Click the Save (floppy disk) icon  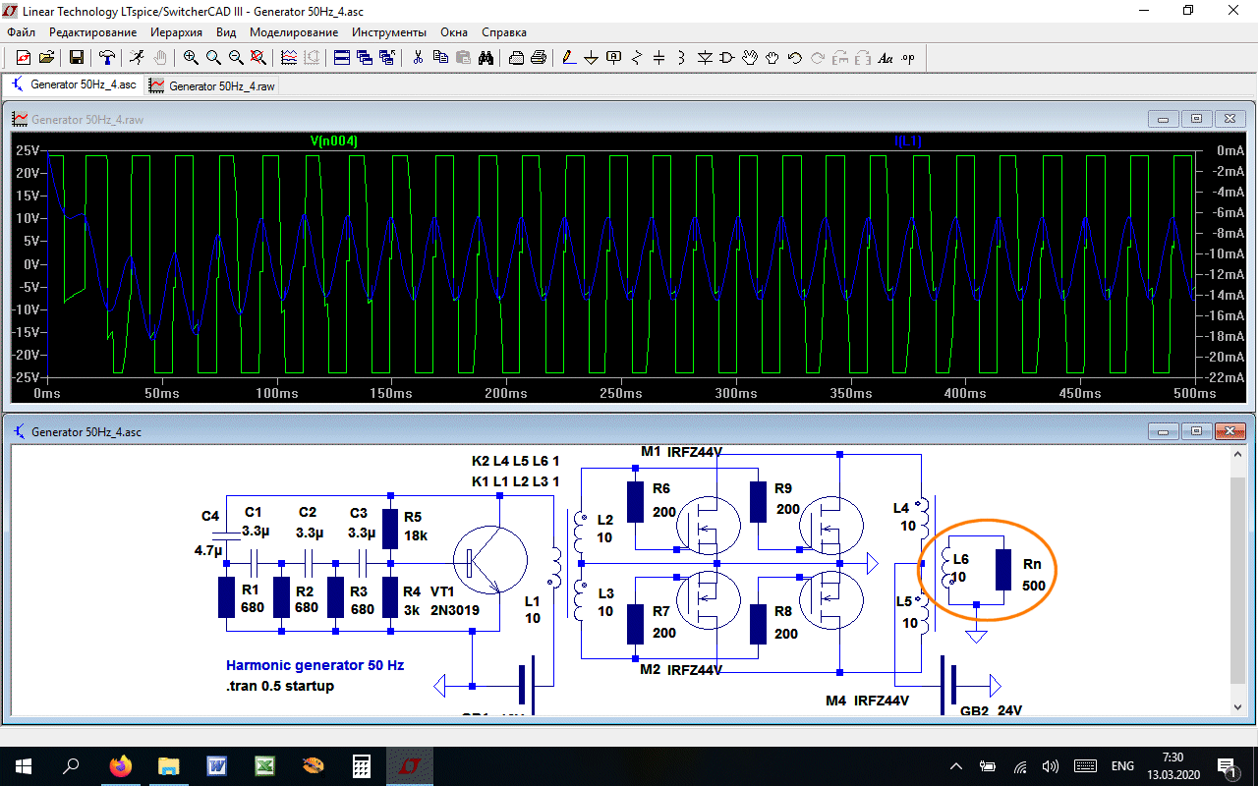76,58
